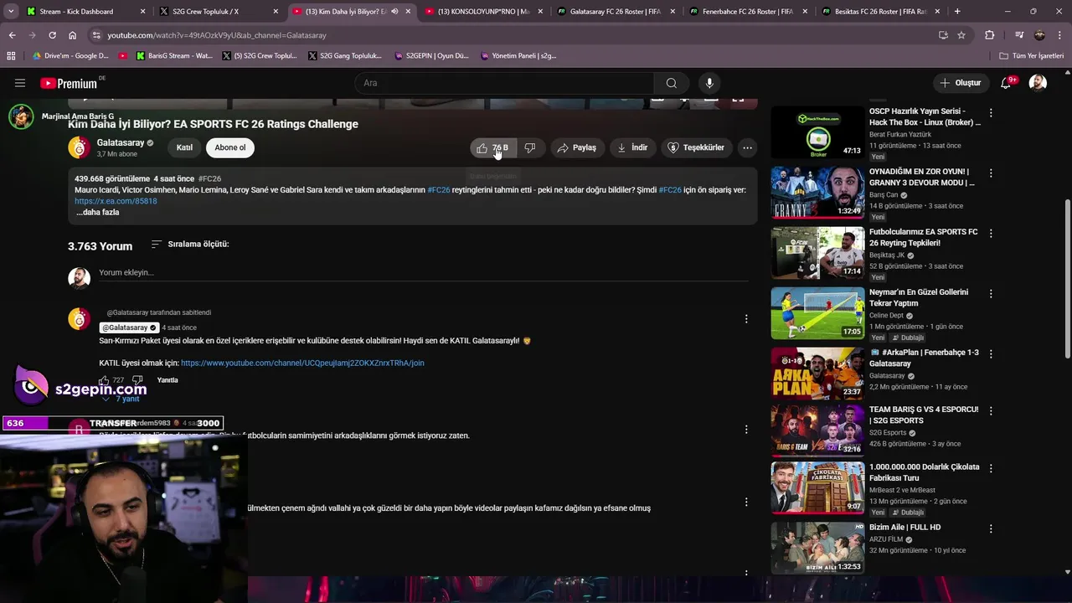Open the browser home page
Viewport: 1072px width, 603px height.
(x=72, y=35)
